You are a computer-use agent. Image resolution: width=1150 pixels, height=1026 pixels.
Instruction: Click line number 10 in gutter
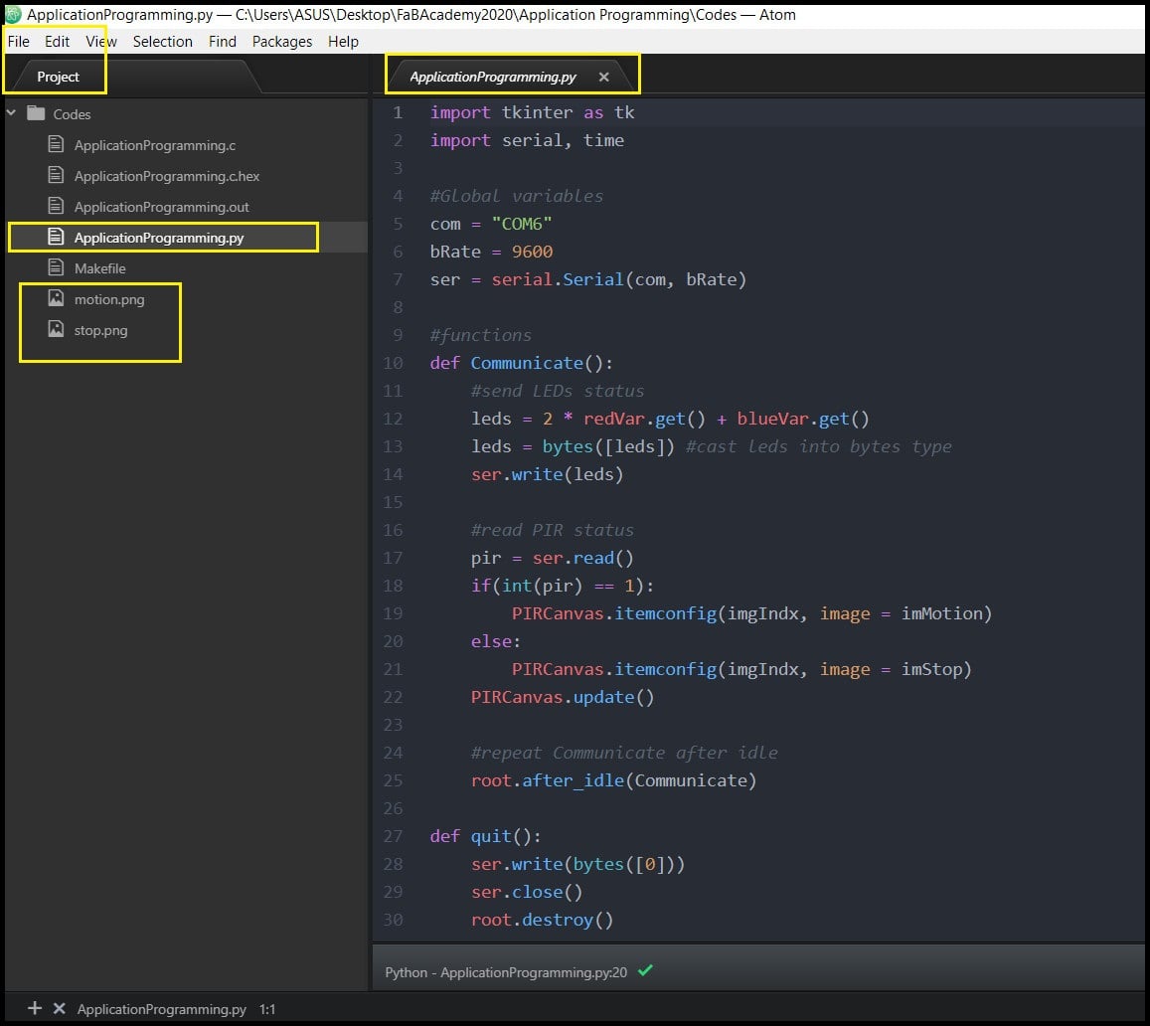pyautogui.click(x=394, y=363)
